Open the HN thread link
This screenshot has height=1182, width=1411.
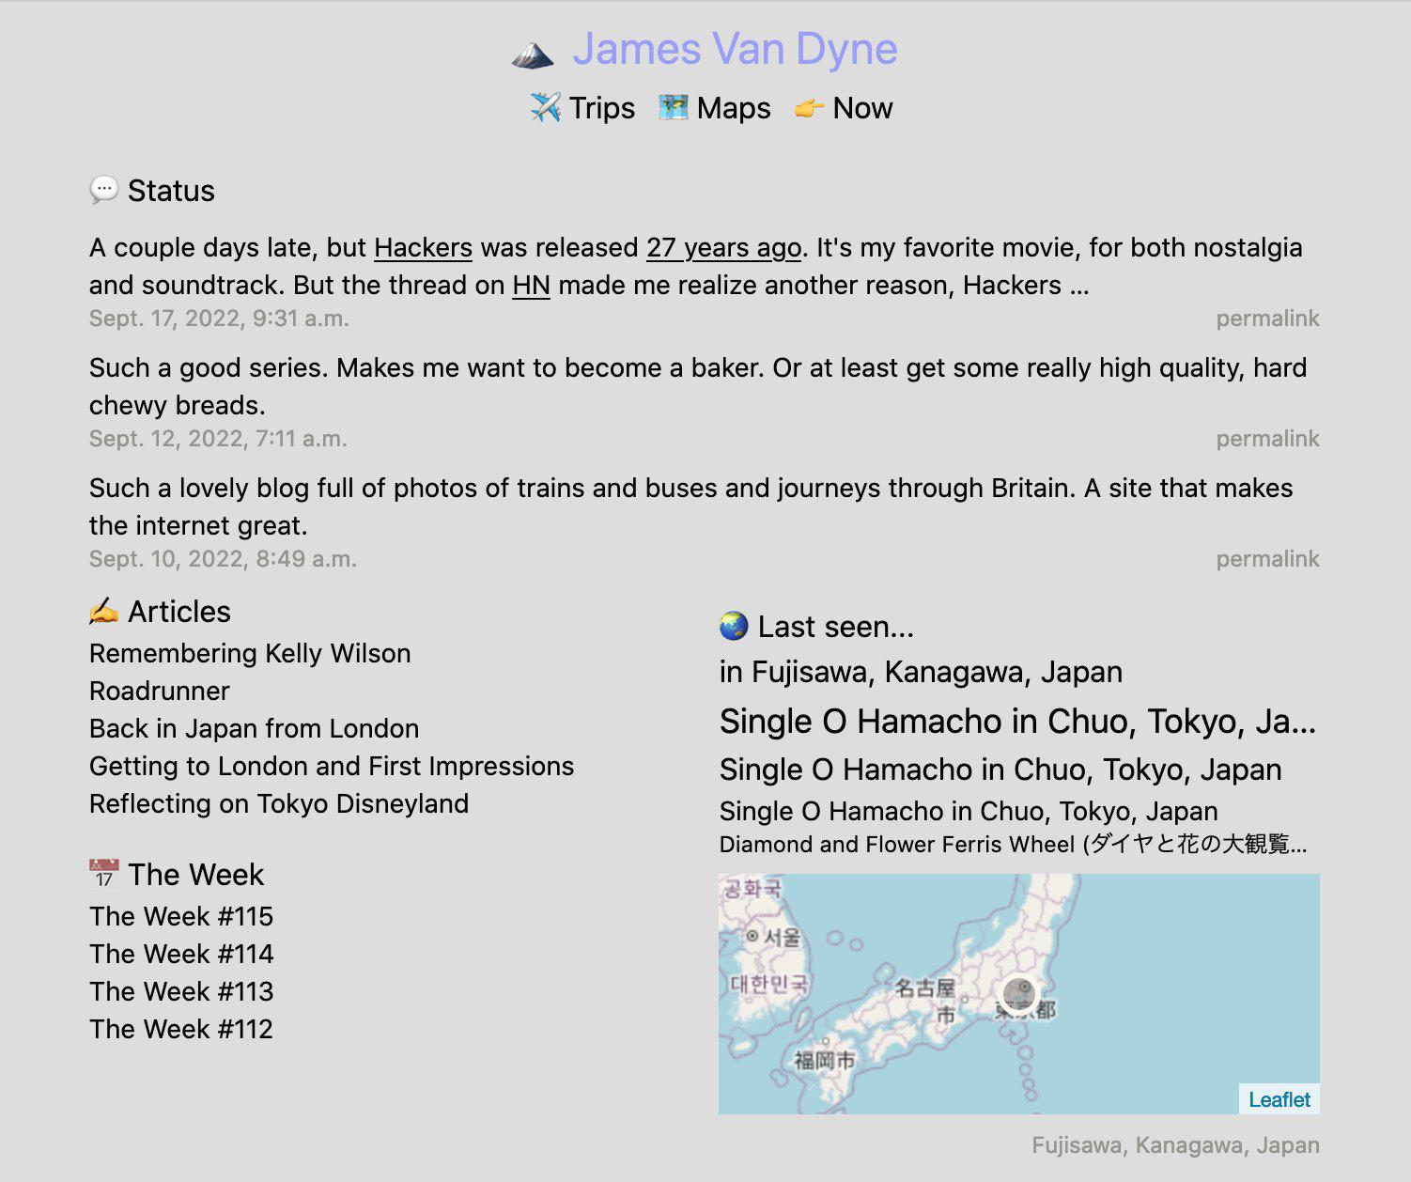pyautogui.click(x=531, y=286)
